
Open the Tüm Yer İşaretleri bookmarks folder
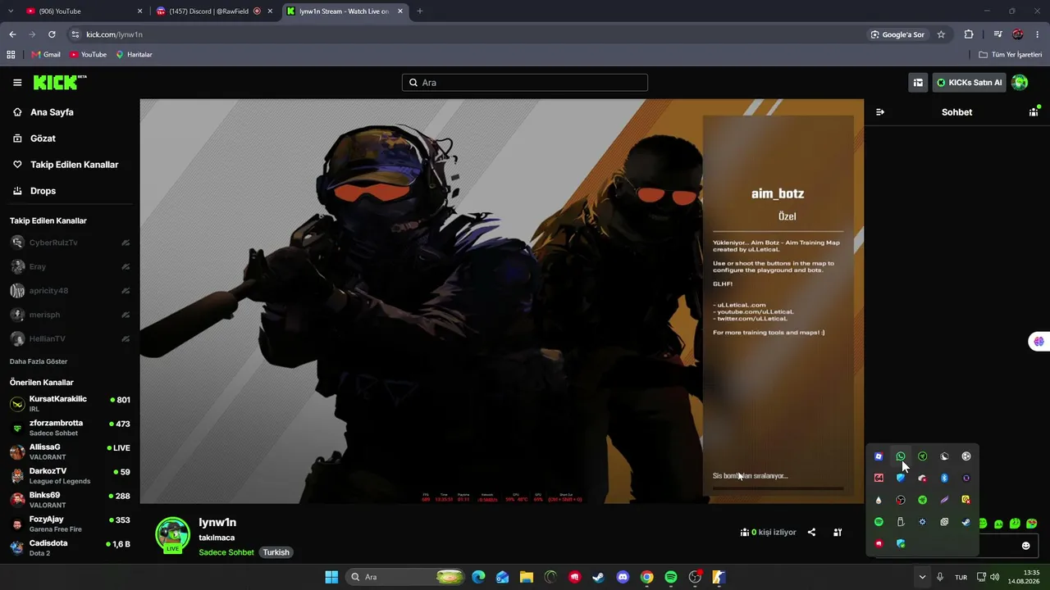pyautogui.click(x=1011, y=55)
